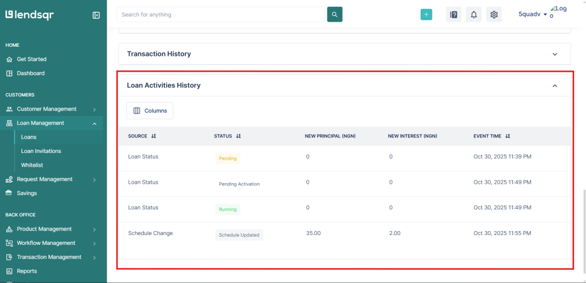Click the Pending Activation status label

coord(239,184)
